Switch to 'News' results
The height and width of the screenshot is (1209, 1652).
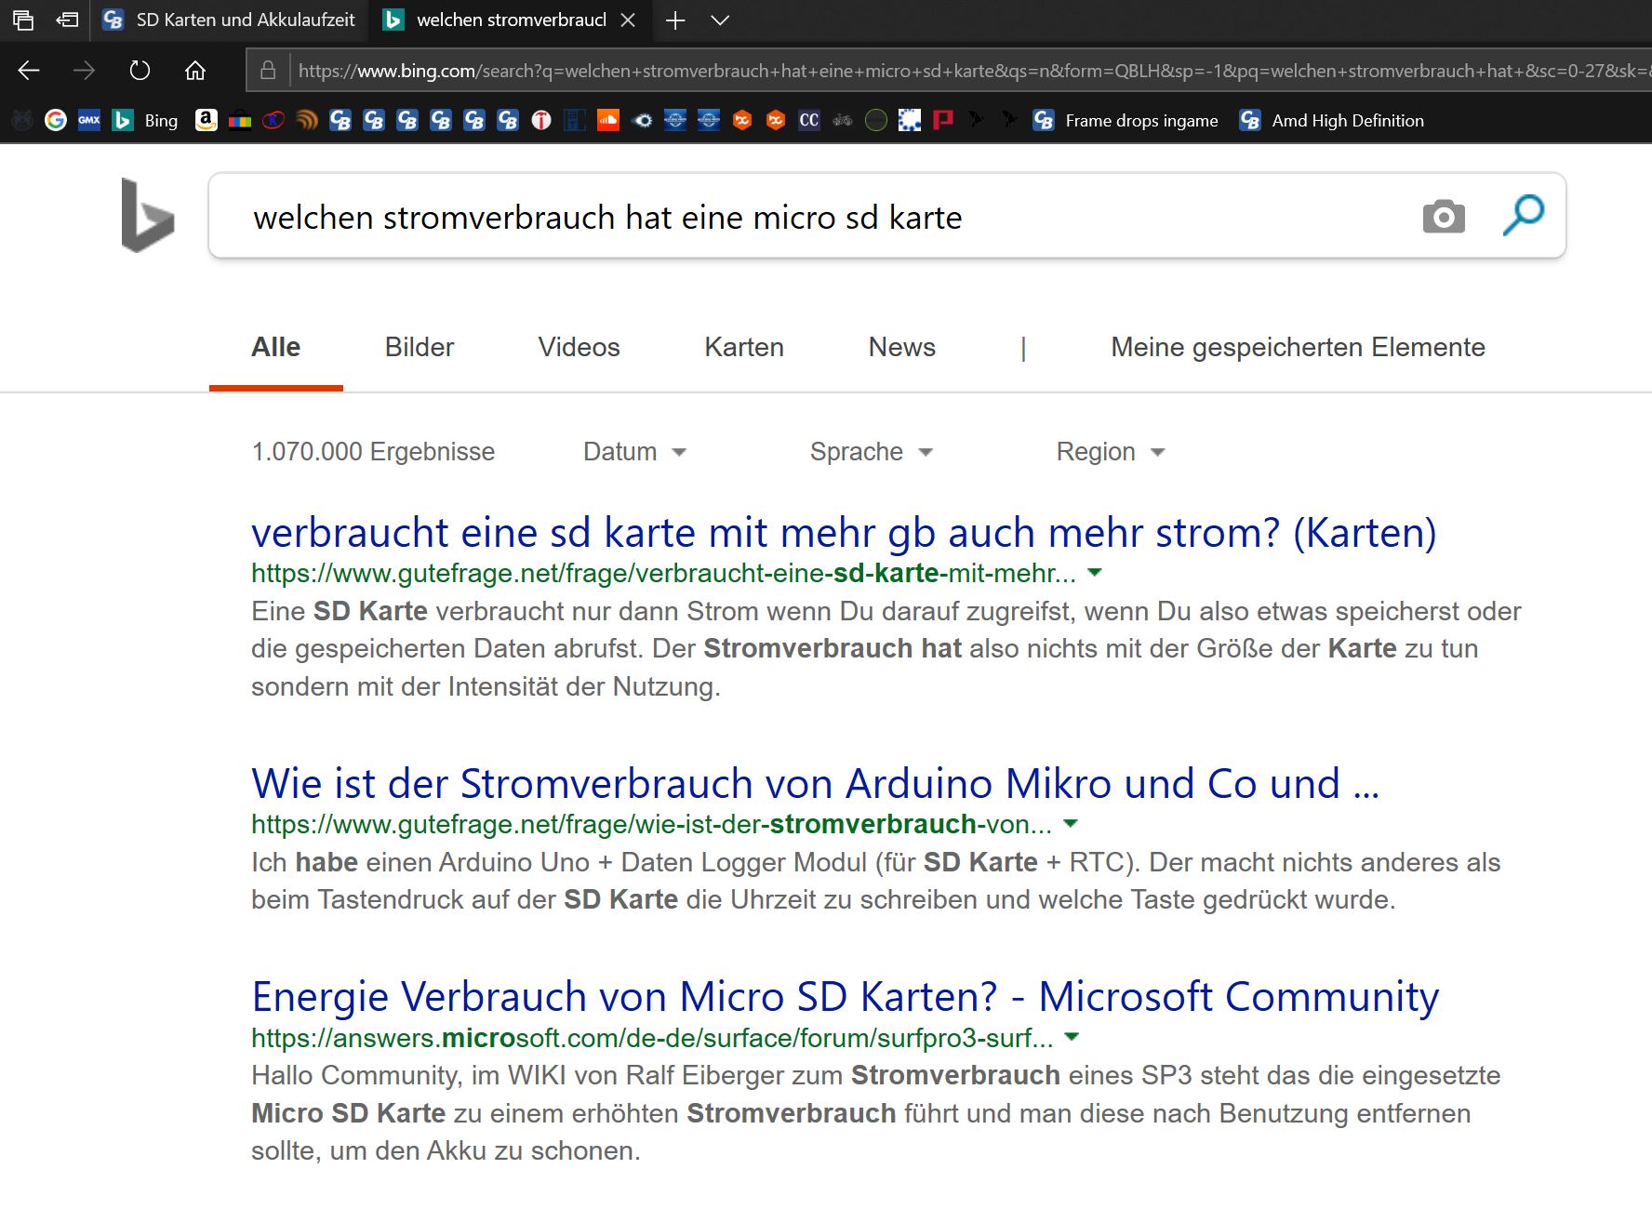902,348
